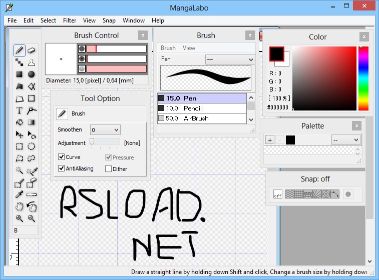Open the Snap menu
Screen dimensions: 379x280
(109, 20)
